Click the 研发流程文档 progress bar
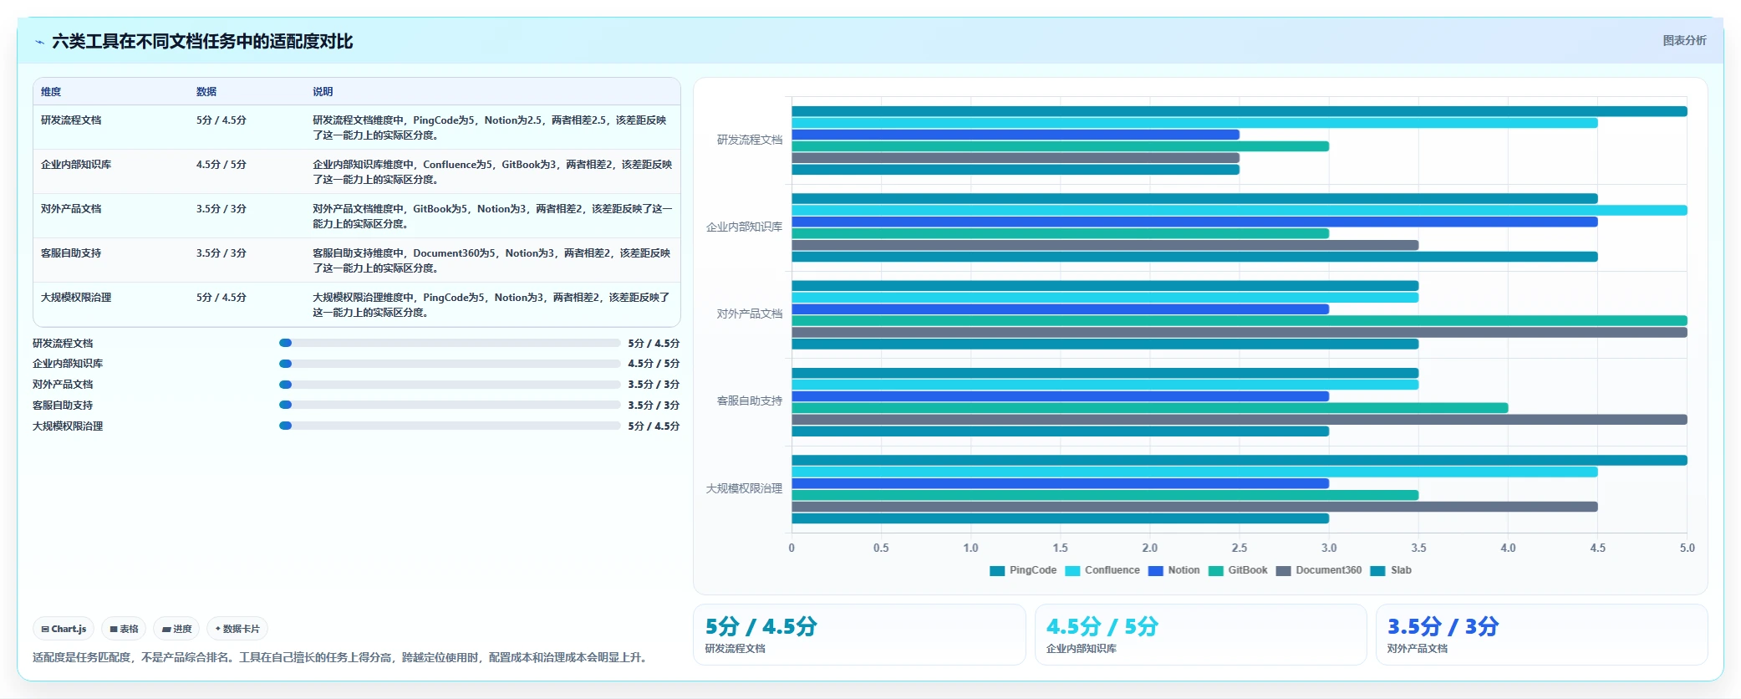This screenshot has width=1741, height=699. pos(450,343)
